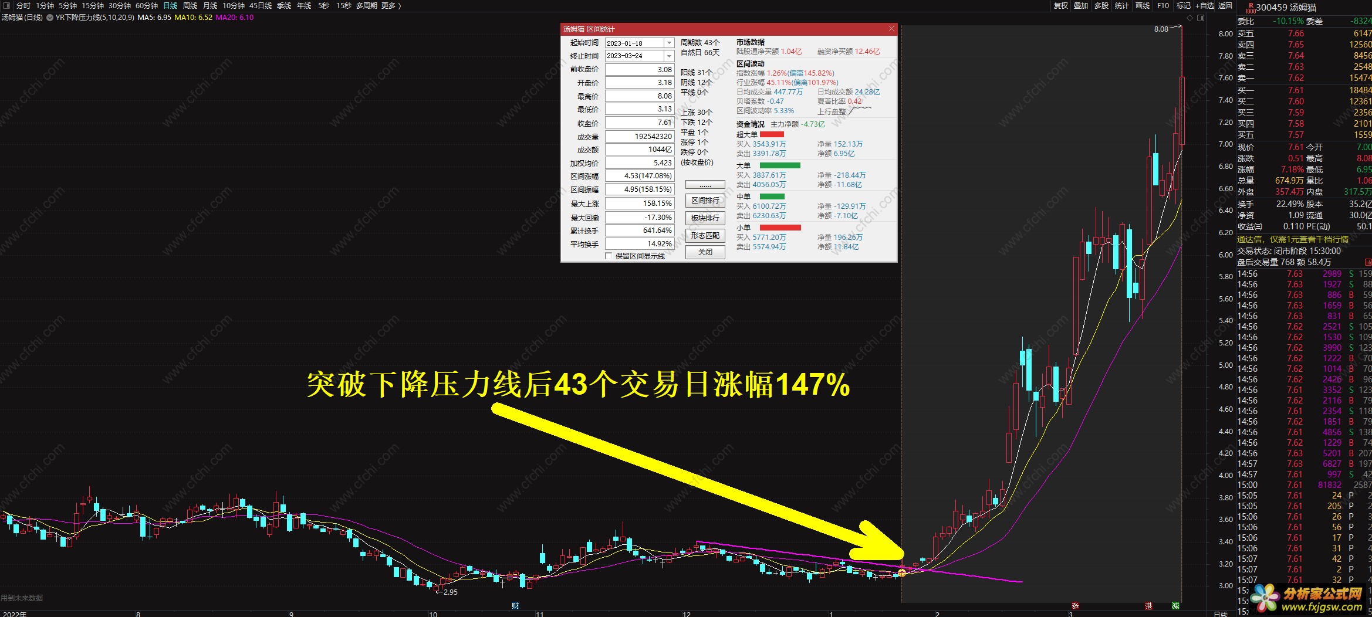Click the 形态匹配 button
The width and height of the screenshot is (1372, 617).
tap(705, 235)
